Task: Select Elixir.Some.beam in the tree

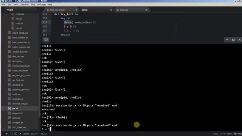Action: click(x=20, y=71)
